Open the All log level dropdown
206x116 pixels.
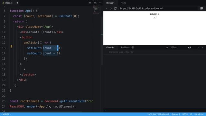[189, 48]
